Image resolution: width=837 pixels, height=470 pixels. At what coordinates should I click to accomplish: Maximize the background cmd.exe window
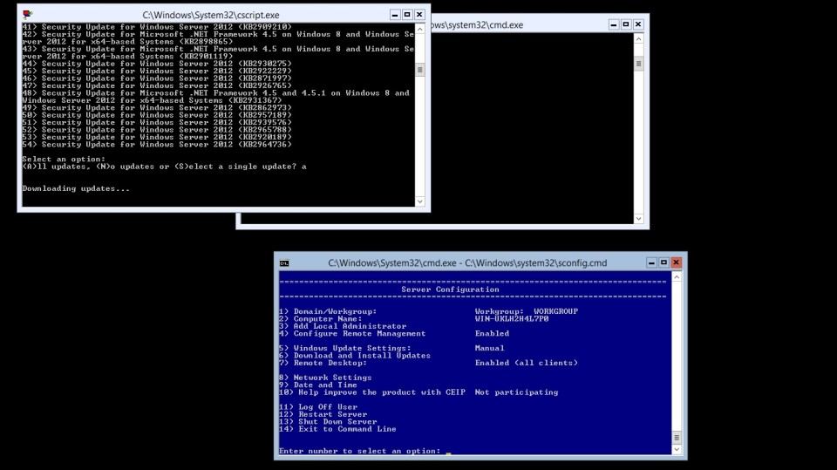pyautogui.click(x=626, y=24)
